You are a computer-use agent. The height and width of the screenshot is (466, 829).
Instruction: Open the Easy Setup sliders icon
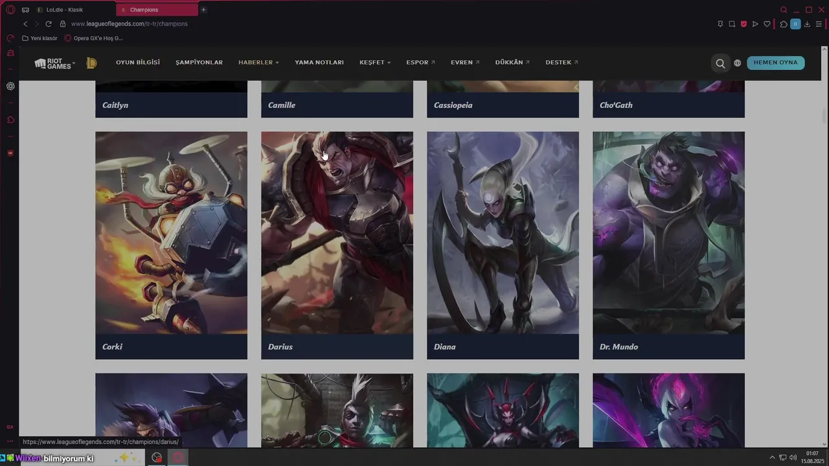pyautogui.click(x=819, y=24)
